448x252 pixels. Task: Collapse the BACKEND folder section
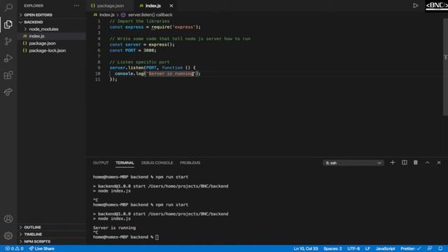(x=33, y=22)
